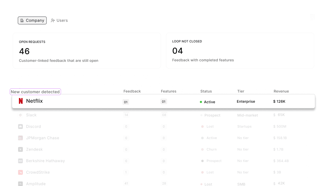Open the CrowdStrike company row
Image resolution: width=327 pixels, height=186 pixels.
pyautogui.click(x=163, y=172)
